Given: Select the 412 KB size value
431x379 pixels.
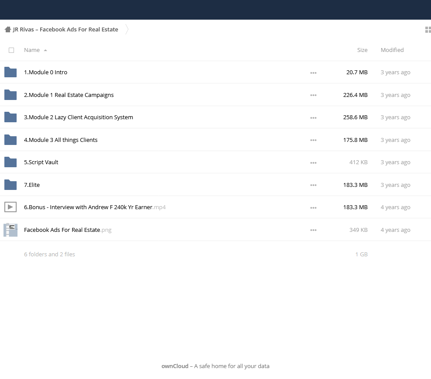Looking at the screenshot, I should (x=358, y=162).
